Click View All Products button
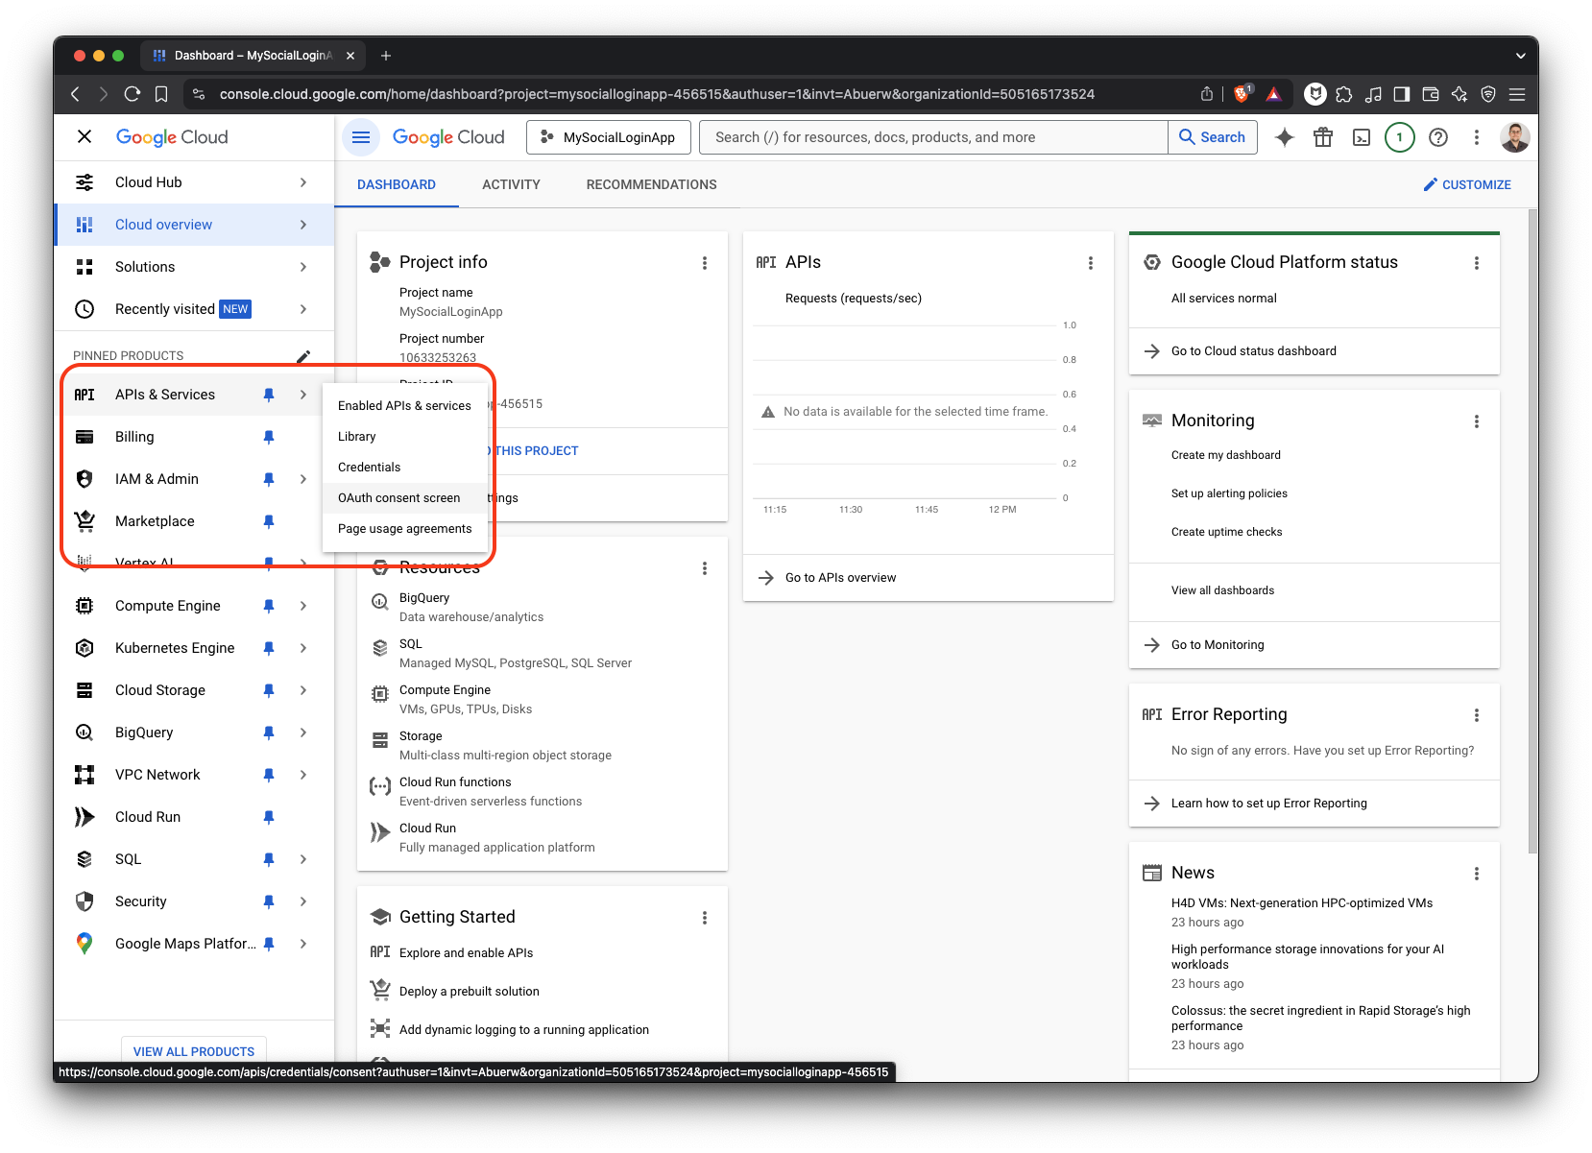The width and height of the screenshot is (1592, 1153). point(194,1051)
